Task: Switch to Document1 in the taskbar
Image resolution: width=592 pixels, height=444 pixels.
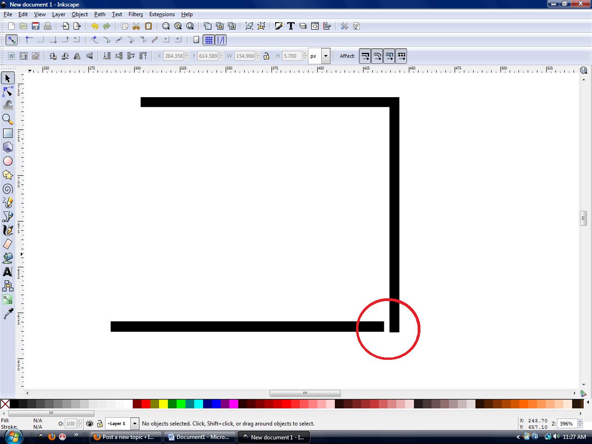Action: coord(199,437)
